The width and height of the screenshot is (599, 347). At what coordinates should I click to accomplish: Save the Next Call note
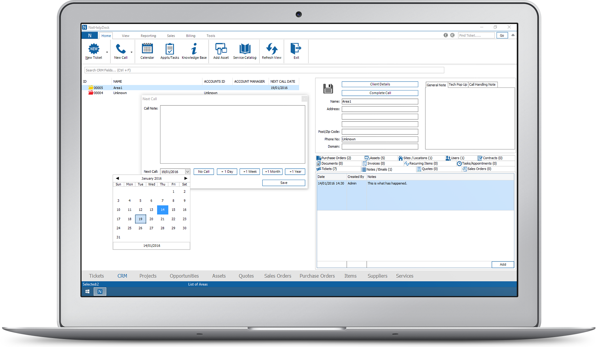pyautogui.click(x=284, y=183)
